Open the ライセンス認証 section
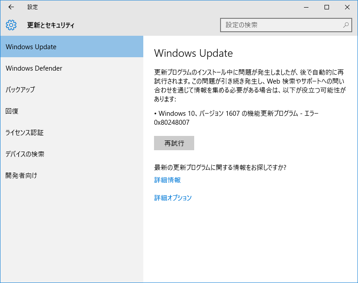This screenshot has height=283, width=358. (x=72, y=132)
